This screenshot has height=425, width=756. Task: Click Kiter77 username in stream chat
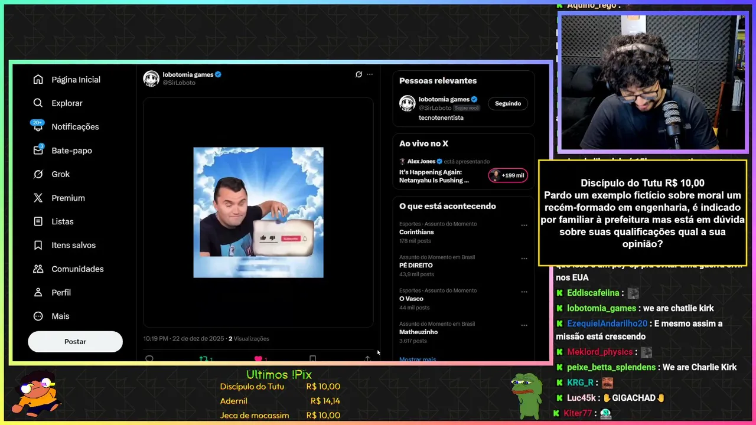578,413
